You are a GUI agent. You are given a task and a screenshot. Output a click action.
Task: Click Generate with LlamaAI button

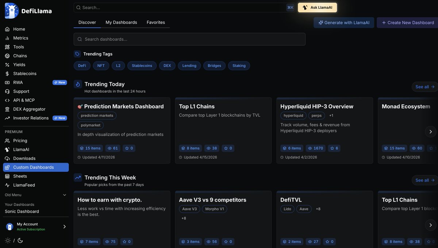344,23
